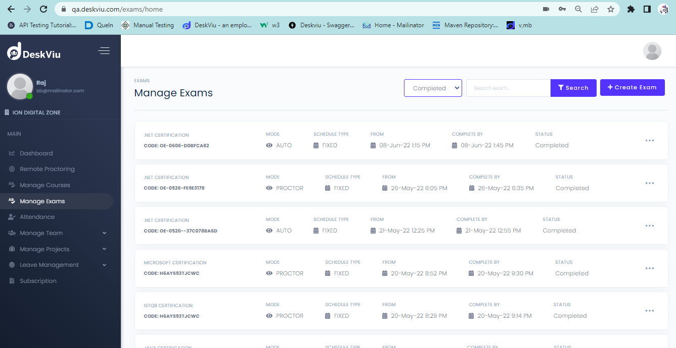Image resolution: width=676 pixels, height=348 pixels.
Task: Click the browser address bar URL
Action: pos(117,9)
